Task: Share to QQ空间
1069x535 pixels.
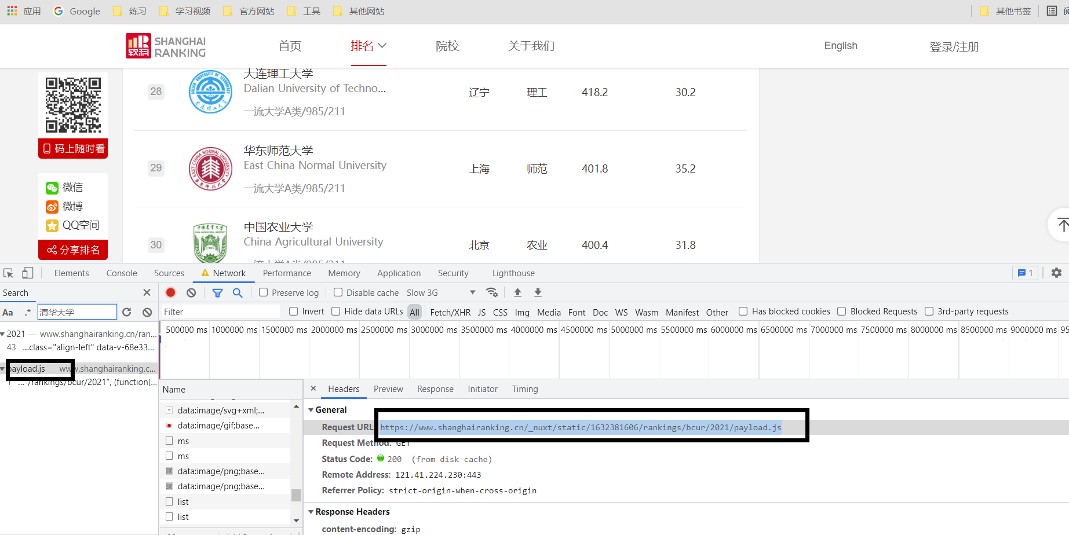Action: pyautogui.click(x=73, y=225)
